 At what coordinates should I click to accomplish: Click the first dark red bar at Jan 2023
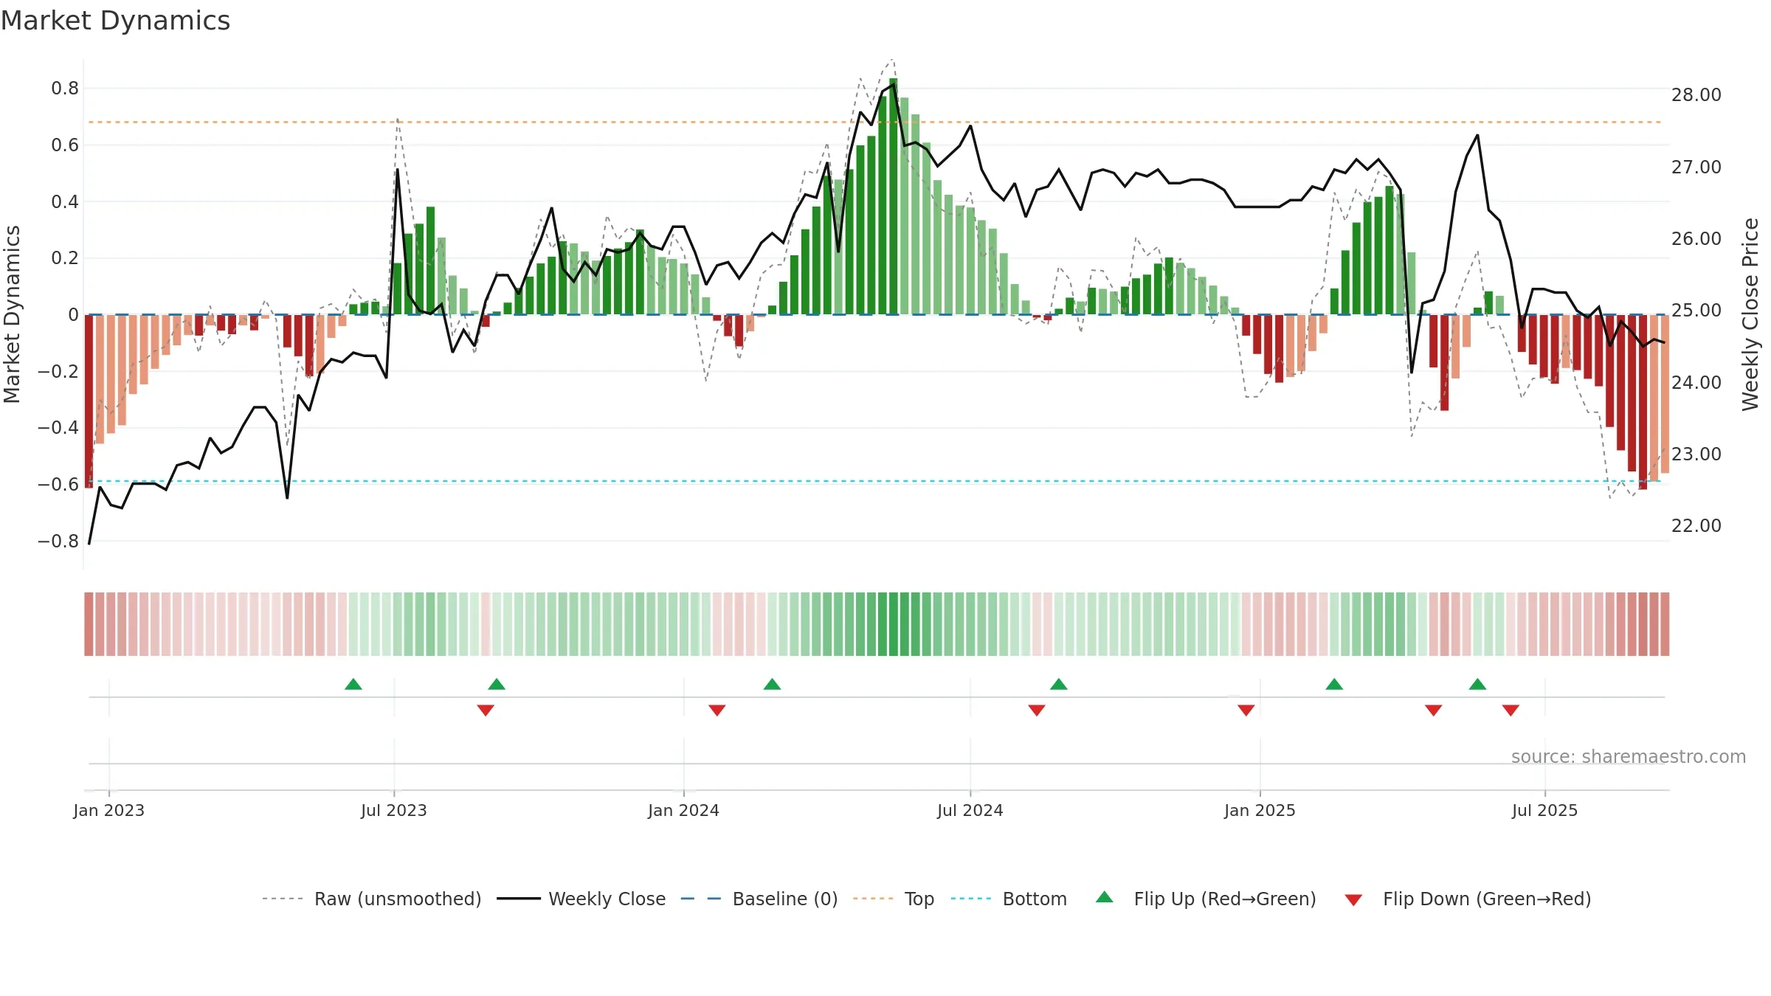[x=89, y=401]
